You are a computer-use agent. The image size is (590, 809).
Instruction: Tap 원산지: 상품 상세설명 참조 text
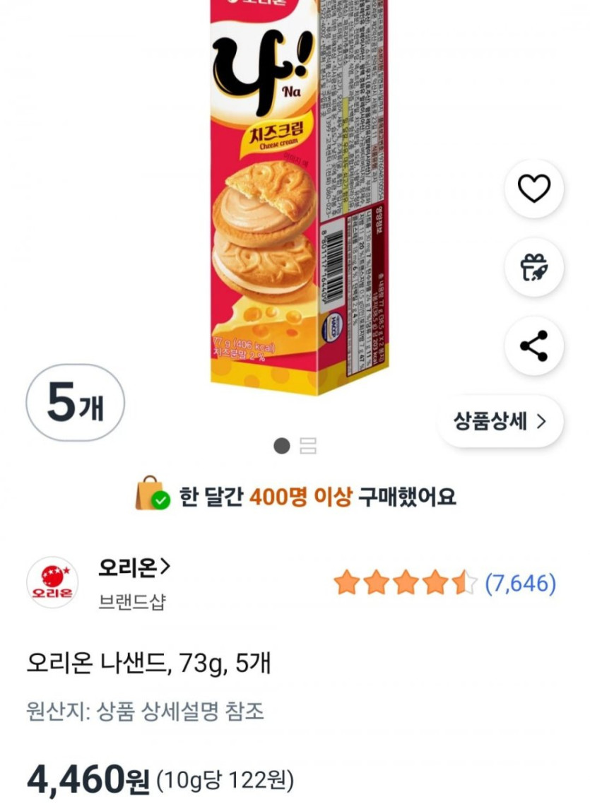(x=146, y=711)
